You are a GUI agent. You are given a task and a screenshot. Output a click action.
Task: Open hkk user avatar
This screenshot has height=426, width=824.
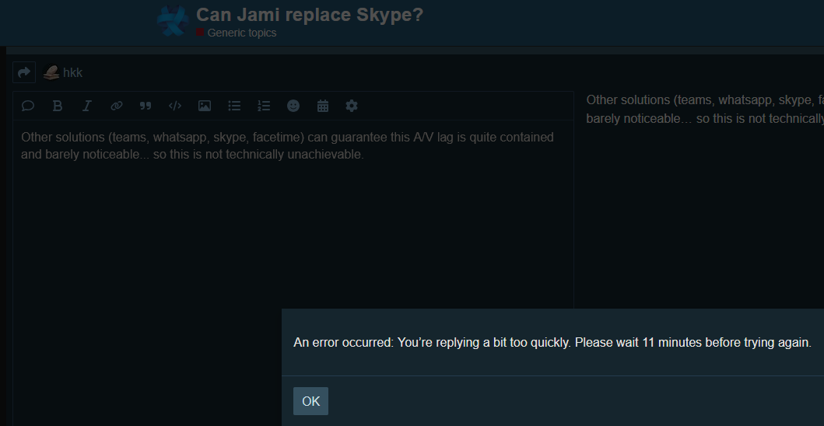coord(51,72)
